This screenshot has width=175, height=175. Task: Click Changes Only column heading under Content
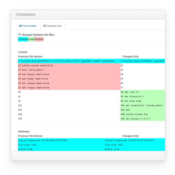pyautogui.click(x=130, y=57)
